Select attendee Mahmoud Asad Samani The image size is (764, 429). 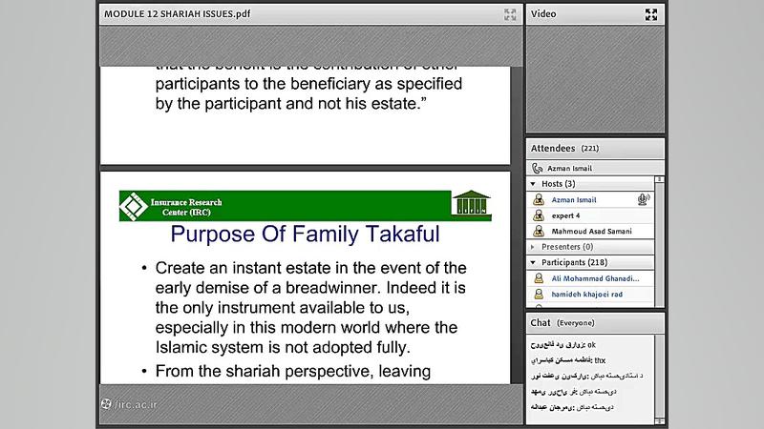pyautogui.click(x=590, y=231)
